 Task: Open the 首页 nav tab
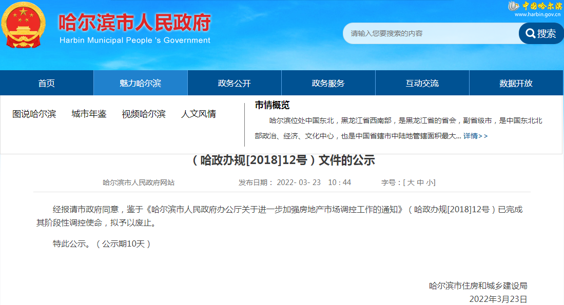tap(47, 83)
